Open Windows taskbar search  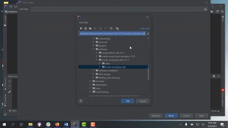13,124
